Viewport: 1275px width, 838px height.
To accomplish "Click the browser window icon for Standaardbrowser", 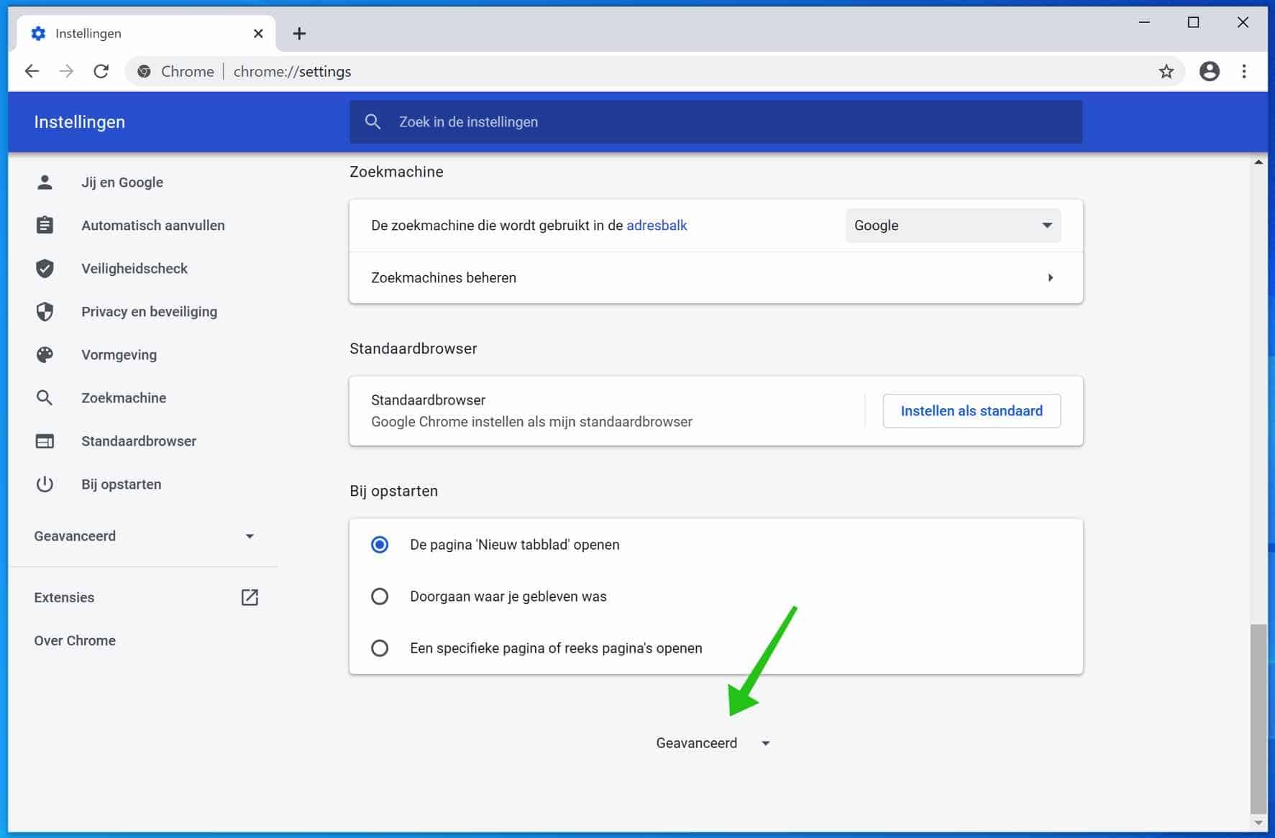I will [x=45, y=441].
